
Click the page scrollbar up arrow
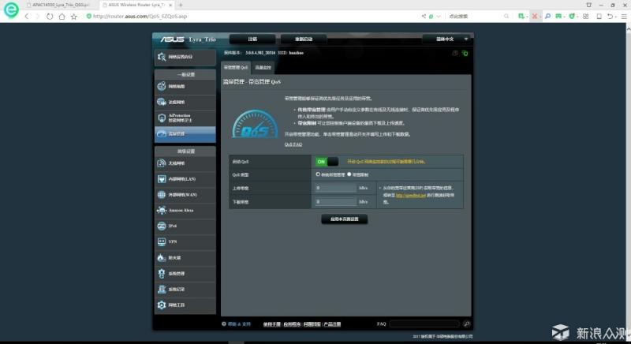click(x=628, y=29)
